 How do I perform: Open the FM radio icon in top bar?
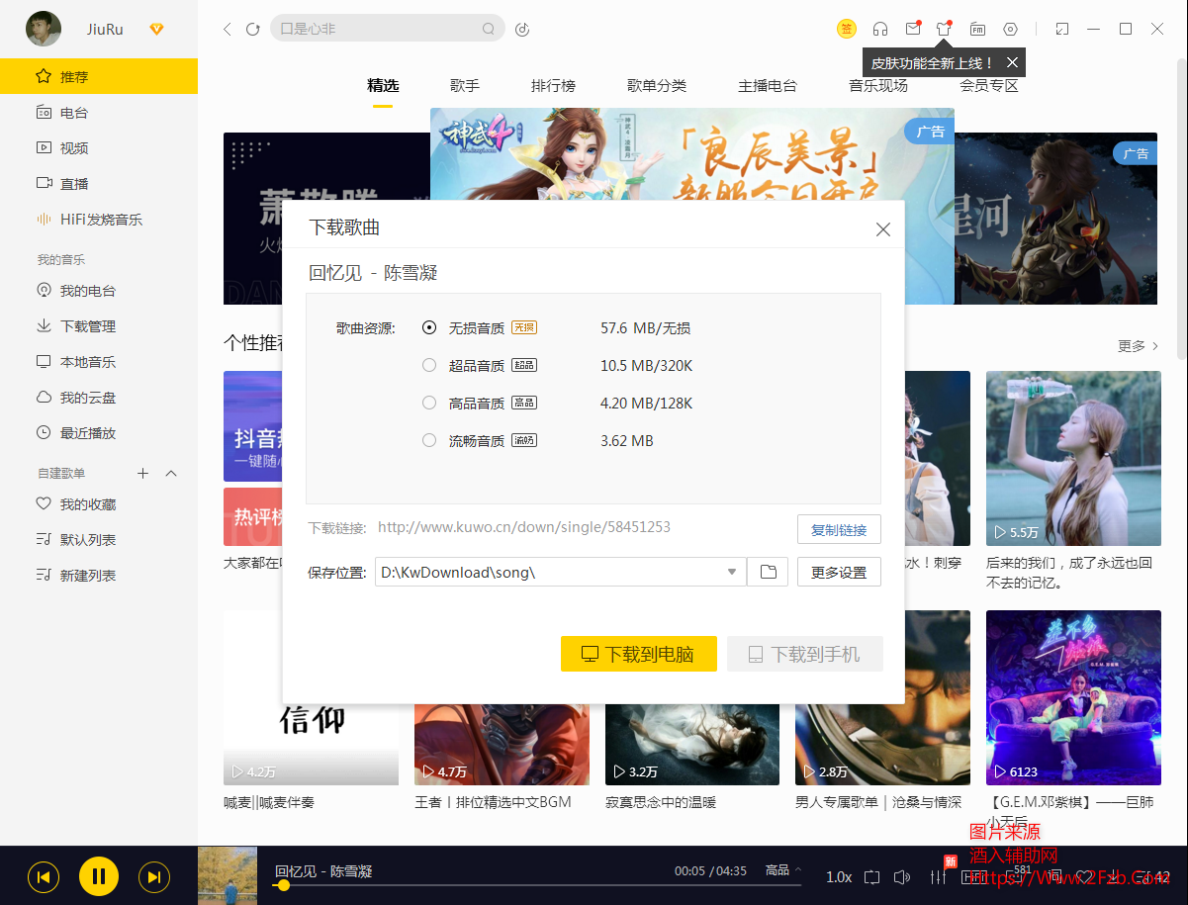(x=977, y=29)
